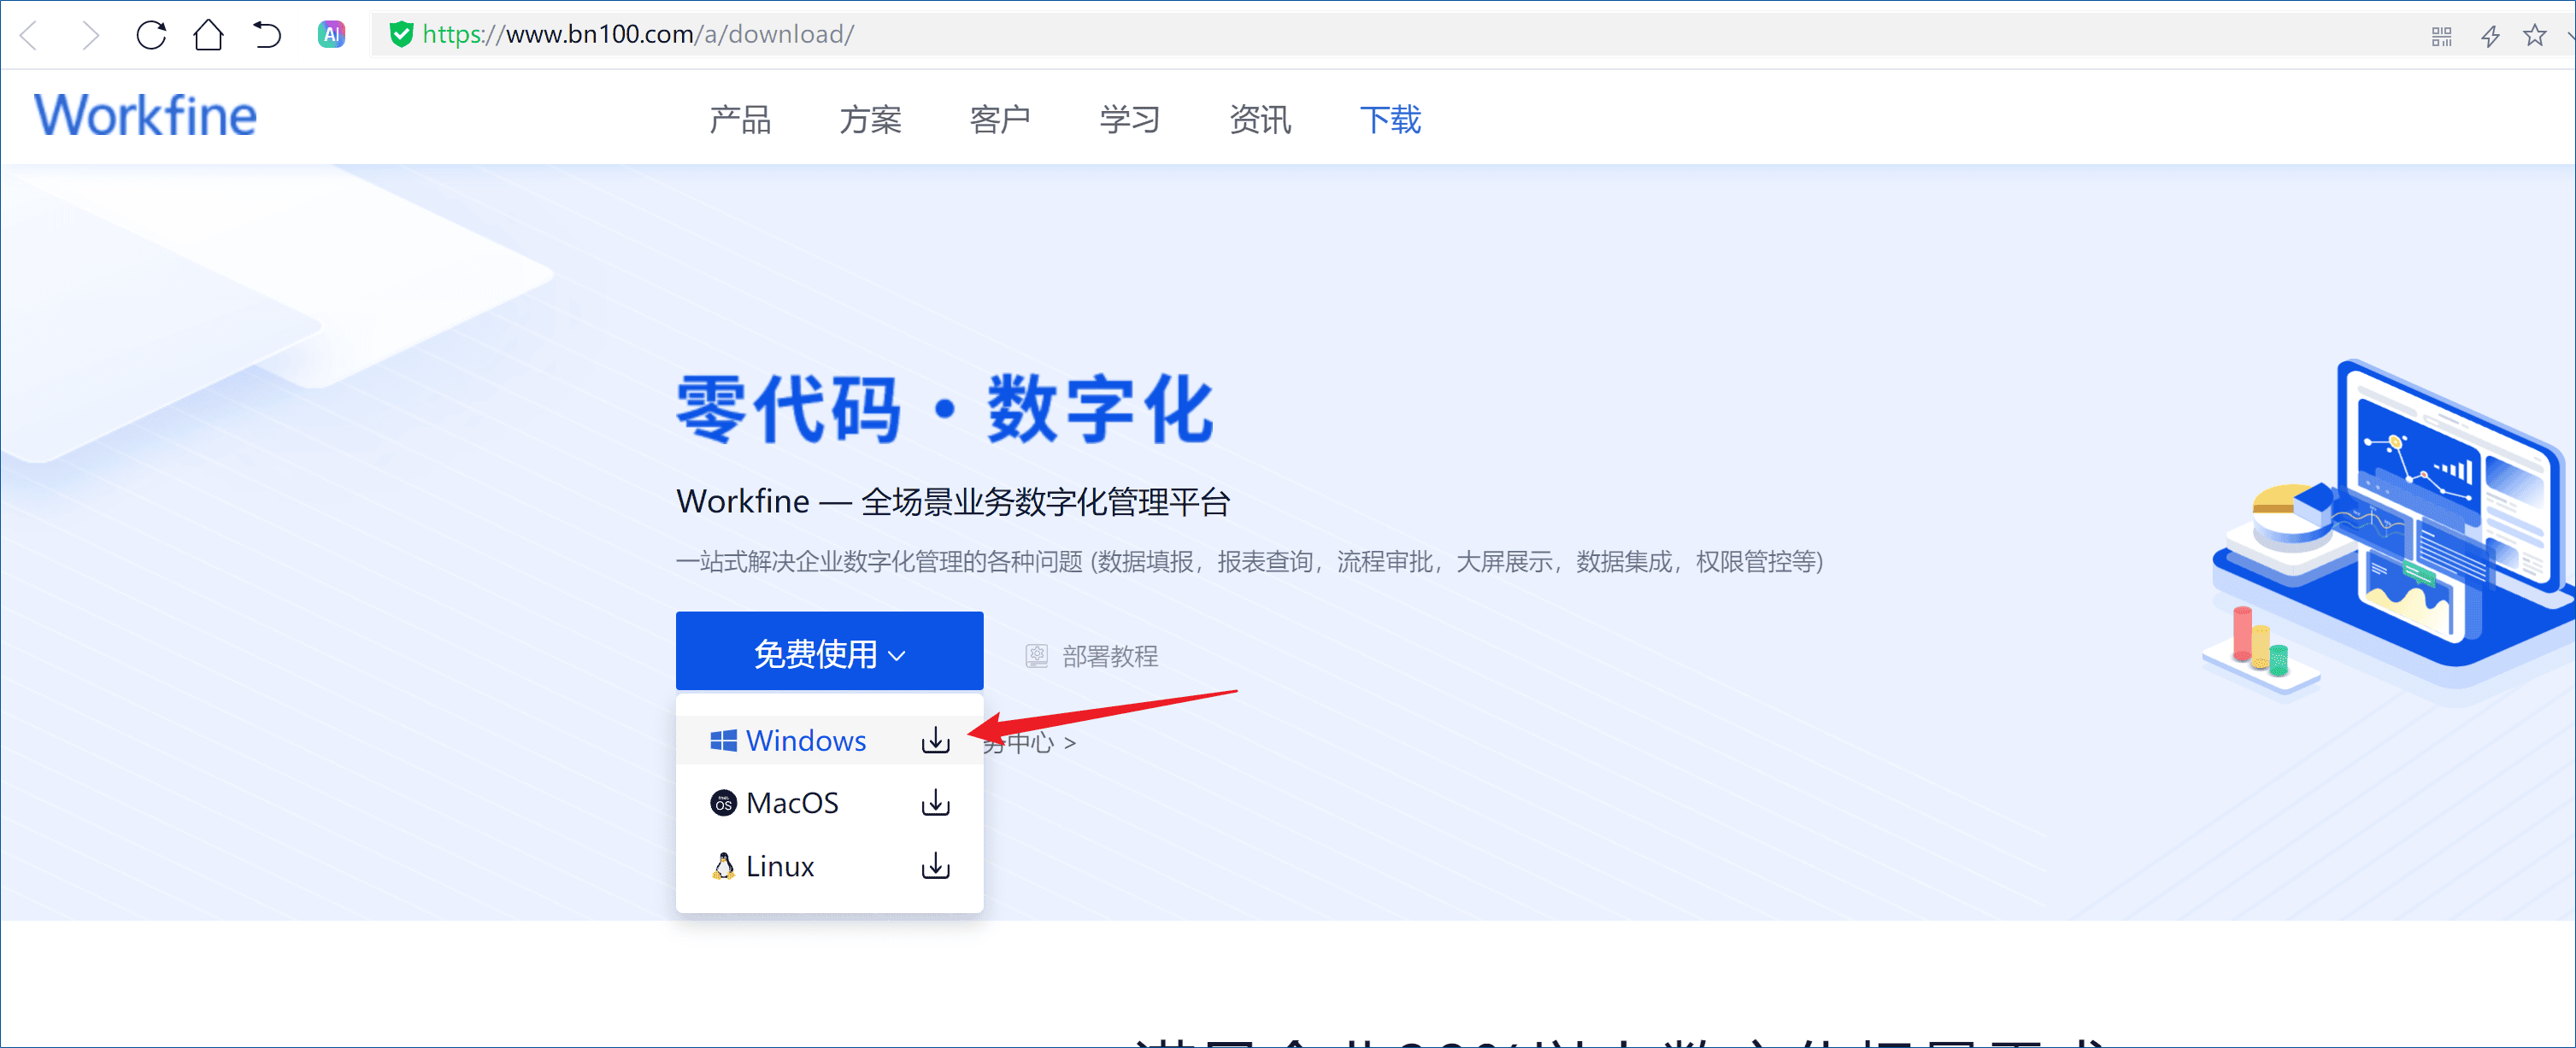Select the 下载 navigation item
This screenshot has width=2576, height=1048.
[x=1390, y=120]
